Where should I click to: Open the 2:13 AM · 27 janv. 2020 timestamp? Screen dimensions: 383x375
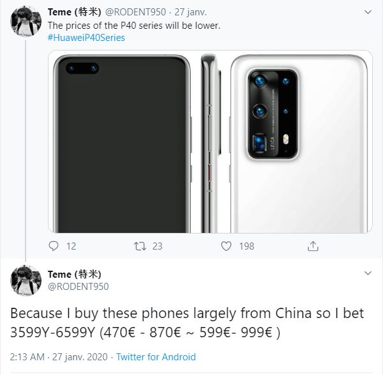point(59,357)
